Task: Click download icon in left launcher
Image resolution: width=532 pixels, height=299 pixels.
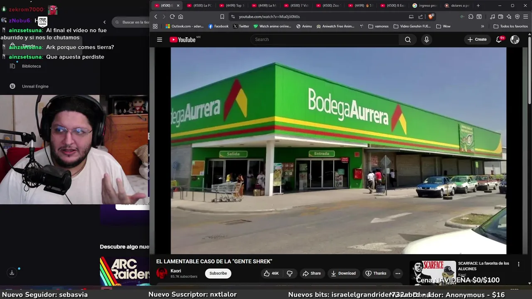Action: coord(12,272)
